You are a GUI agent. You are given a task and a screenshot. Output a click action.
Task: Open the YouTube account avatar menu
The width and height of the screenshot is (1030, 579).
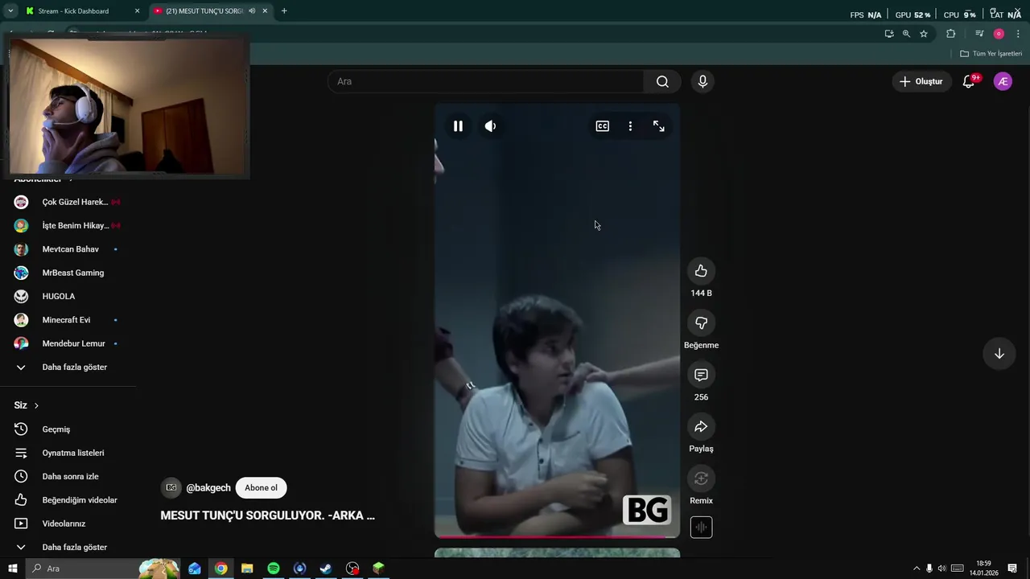point(1003,81)
